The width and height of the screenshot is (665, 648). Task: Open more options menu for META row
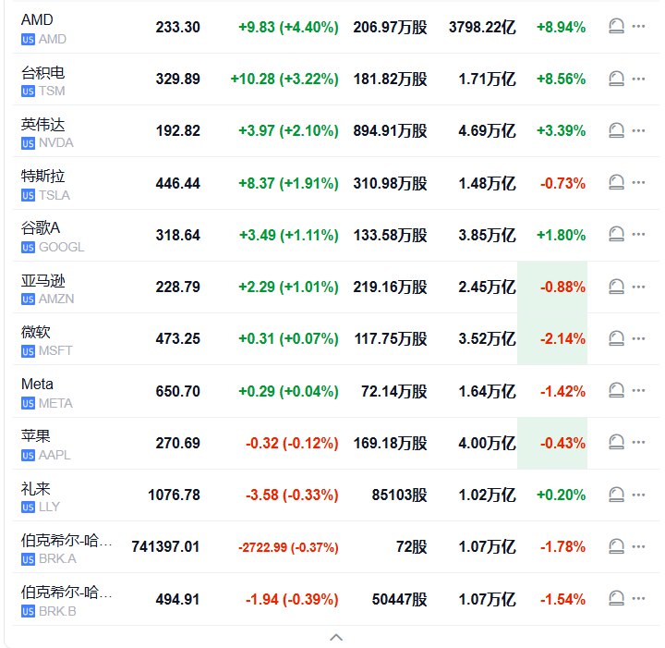pyautogui.click(x=638, y=390)
